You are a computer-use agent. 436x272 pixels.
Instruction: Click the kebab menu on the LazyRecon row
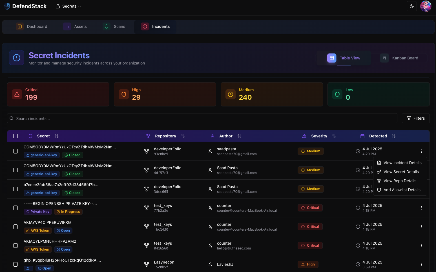click(x=422, y=264)
